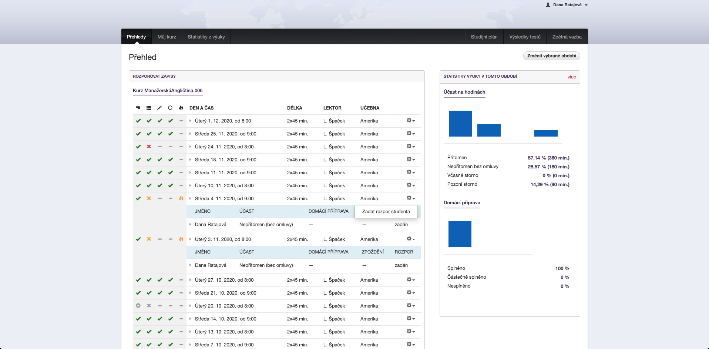
Task: Click 'Pozdní storno' statistic label
Action: [462, 184]
